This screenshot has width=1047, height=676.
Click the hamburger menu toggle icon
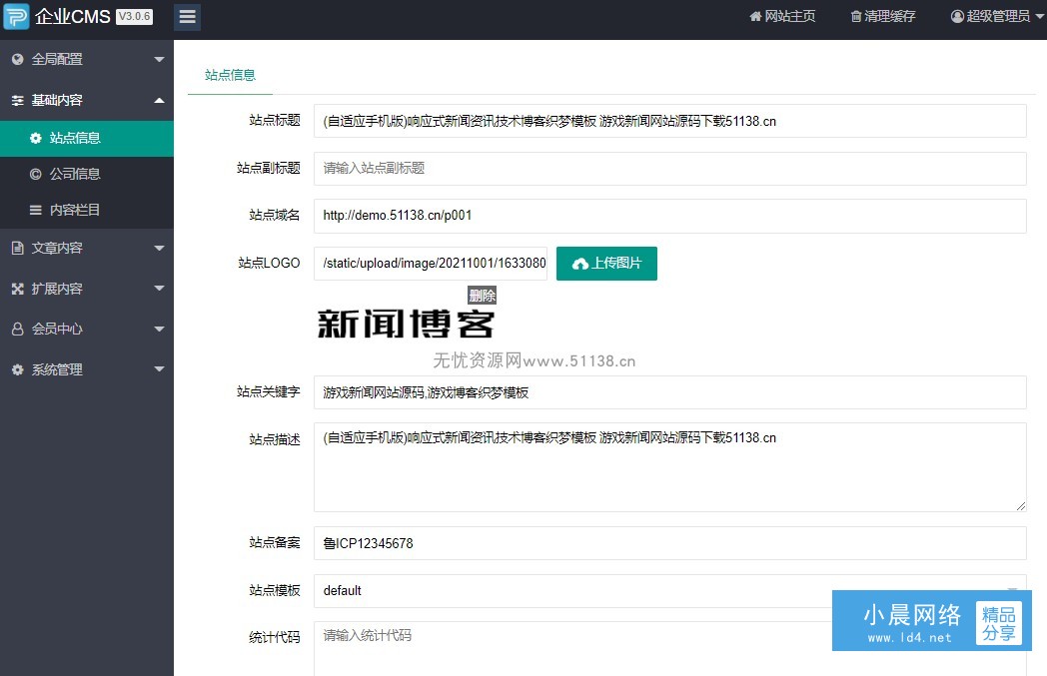pyautogui.click(x=187, y=17)
